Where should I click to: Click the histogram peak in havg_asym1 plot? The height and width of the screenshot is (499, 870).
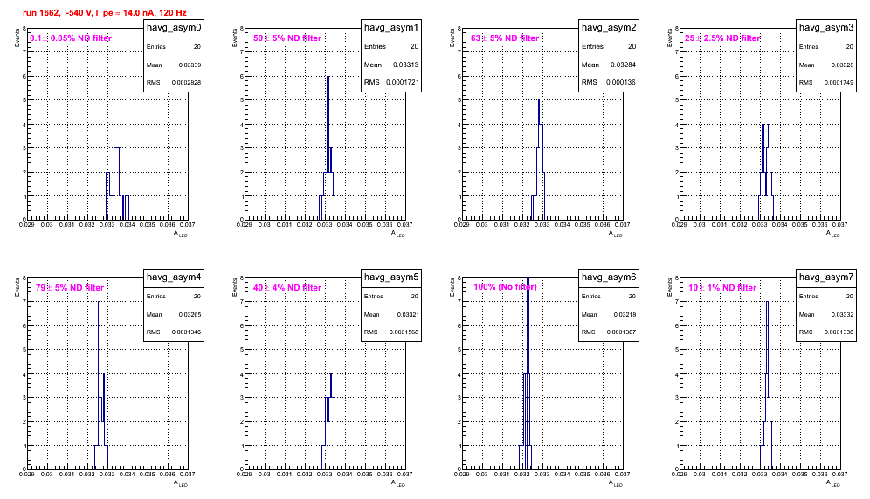pos(328,78)
